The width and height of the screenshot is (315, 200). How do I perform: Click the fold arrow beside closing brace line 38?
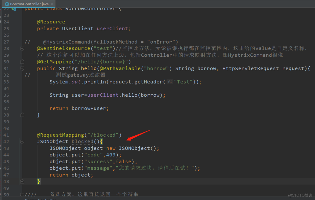pyautogui.click(x=22, y=115)
